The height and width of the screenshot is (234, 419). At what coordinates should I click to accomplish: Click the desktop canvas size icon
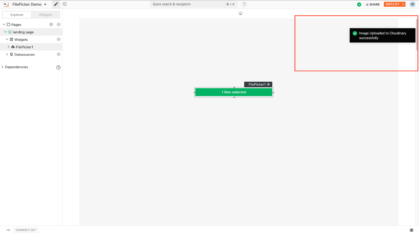[240, 14]
